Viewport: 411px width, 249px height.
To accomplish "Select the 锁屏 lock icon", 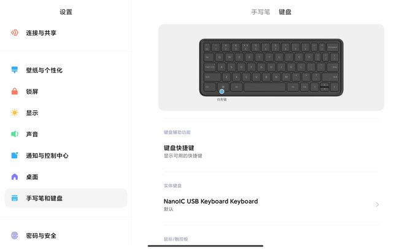I will (x=15, y=91).
